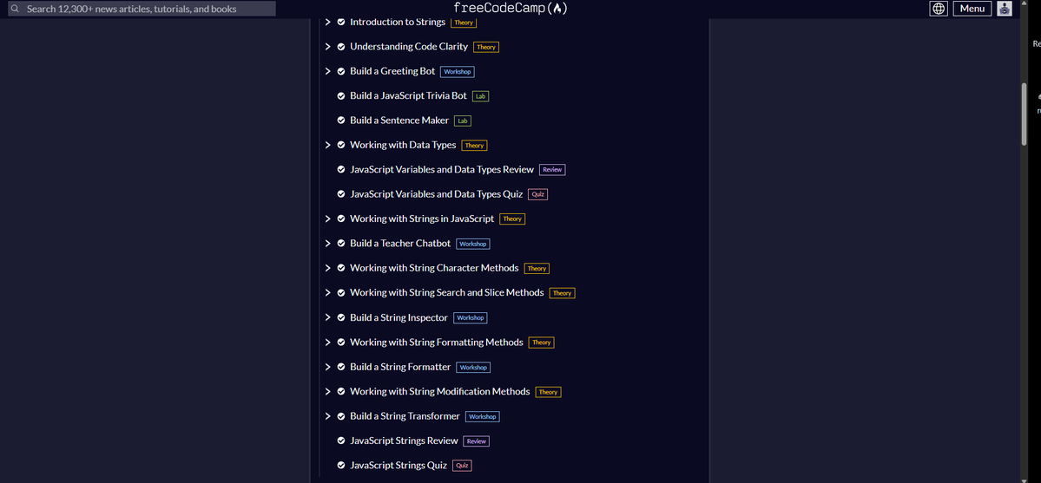Expand Build a String Inspector chevron
This screenshot has width=1041, height=483.
point(327,317)
